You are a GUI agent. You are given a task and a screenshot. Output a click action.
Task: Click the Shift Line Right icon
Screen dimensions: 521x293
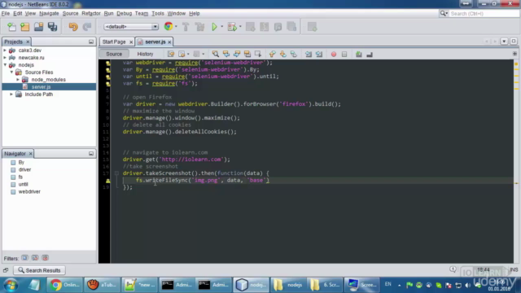tap(319, 55)
